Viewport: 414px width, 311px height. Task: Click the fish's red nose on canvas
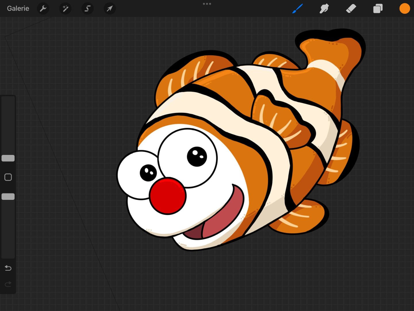[168, 196]
